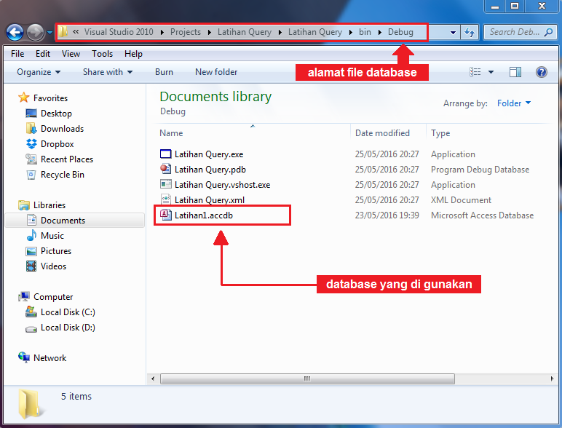
Task: Click the folder icon in details pane
Action: pos(30,404)
